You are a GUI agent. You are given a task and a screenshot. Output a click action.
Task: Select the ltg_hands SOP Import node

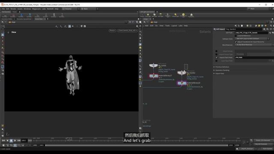(153, 65)
